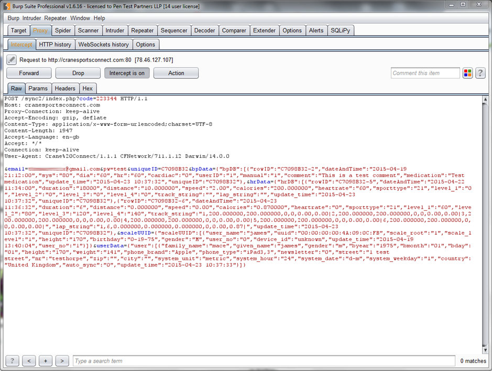The image size is (492, 371).
Task: Click the search help question mark button
Action: click(x=12, y=361)
